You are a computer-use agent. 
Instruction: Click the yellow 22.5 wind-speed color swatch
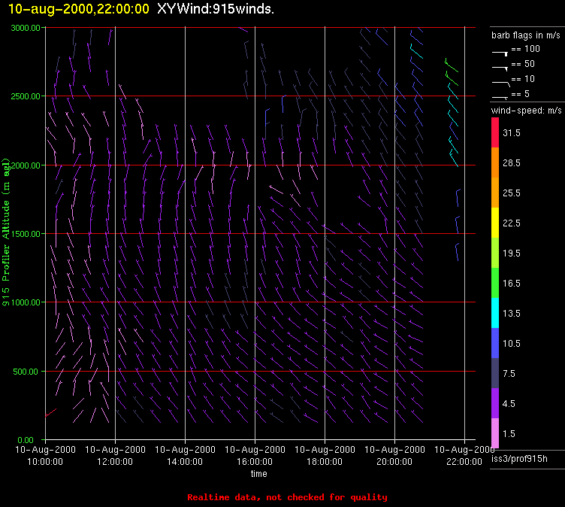tap(495, 223)
